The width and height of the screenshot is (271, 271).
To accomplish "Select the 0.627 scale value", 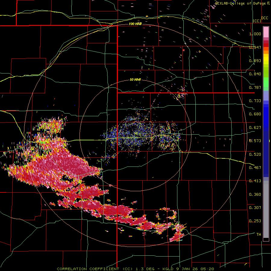I will (255, 128).
